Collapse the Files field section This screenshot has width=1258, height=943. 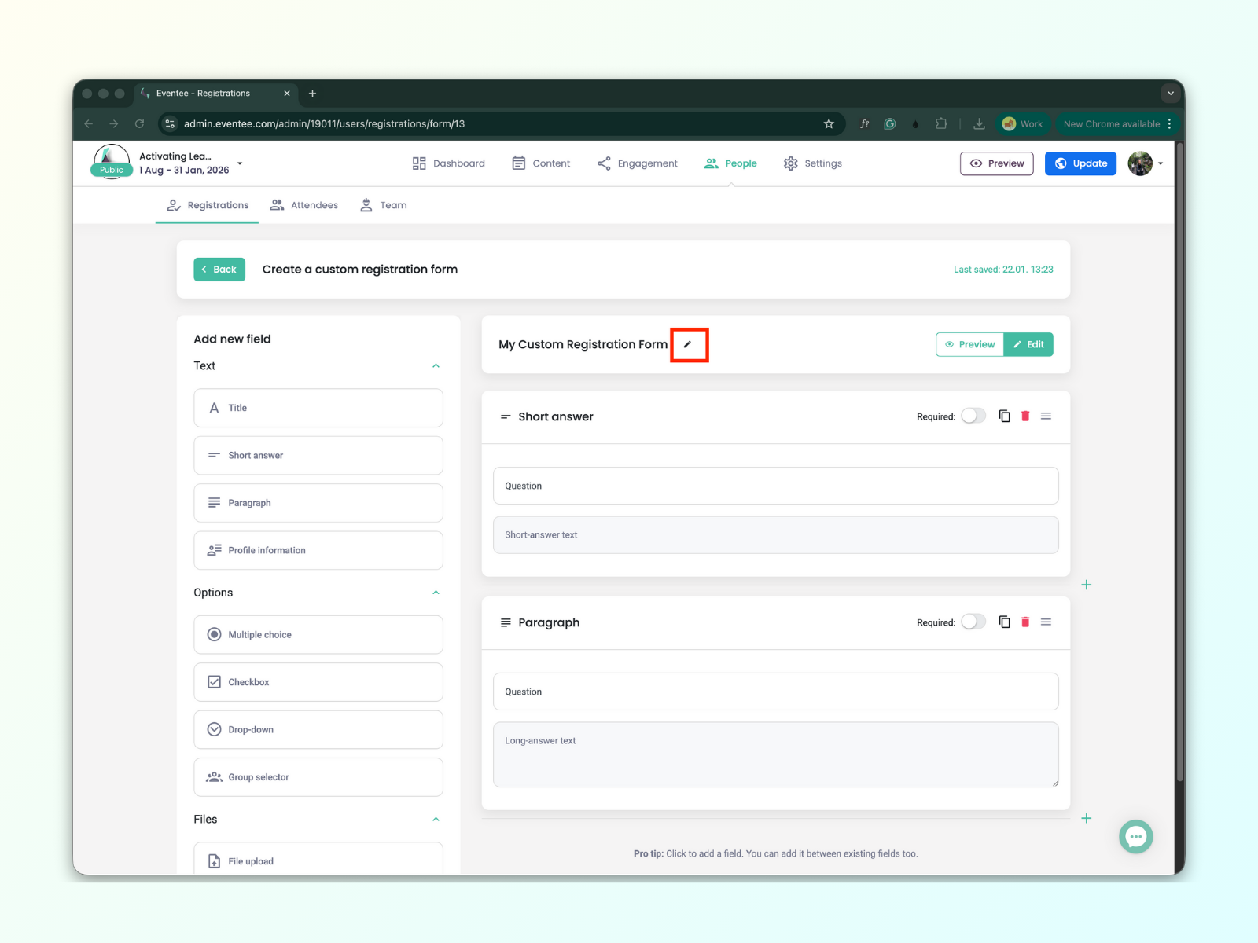436,819
